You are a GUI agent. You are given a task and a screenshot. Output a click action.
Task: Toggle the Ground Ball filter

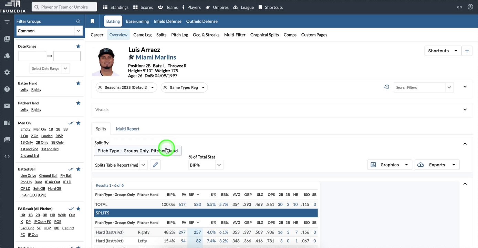click(48, 176)
